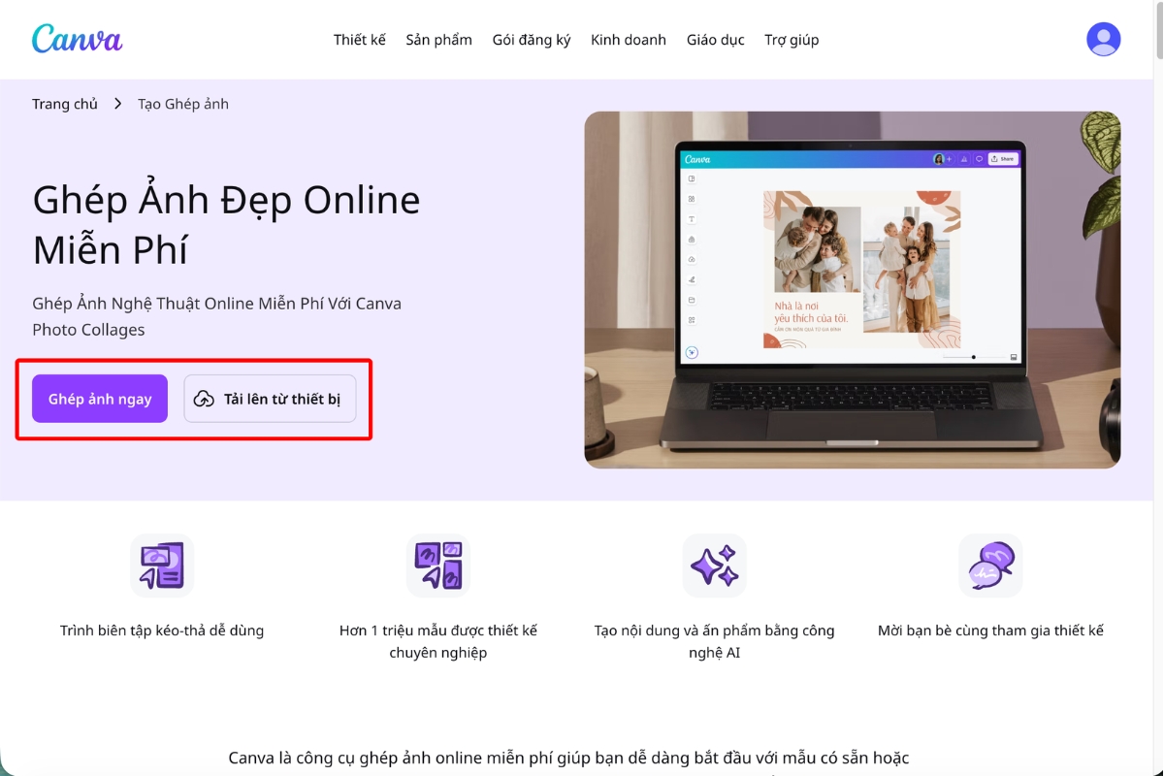Click the 'Ghép Ảnh Nghệ Thuật Online' subtitle
Screen dimensions: 1164x776
216,316
